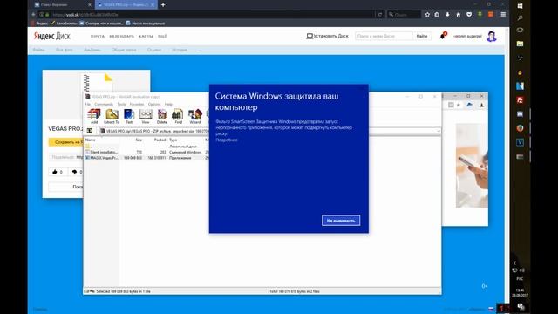Click WinRAR Delete icon

click(x=162, y=116)
